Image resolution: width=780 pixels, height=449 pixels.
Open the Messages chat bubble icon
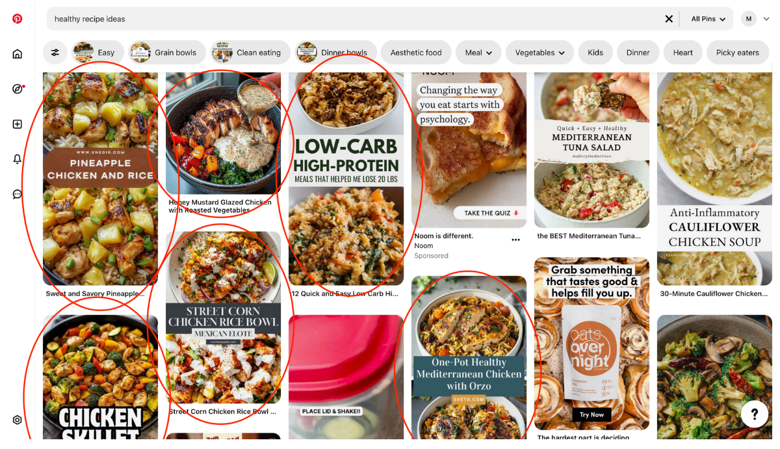[x=18, y=195]
